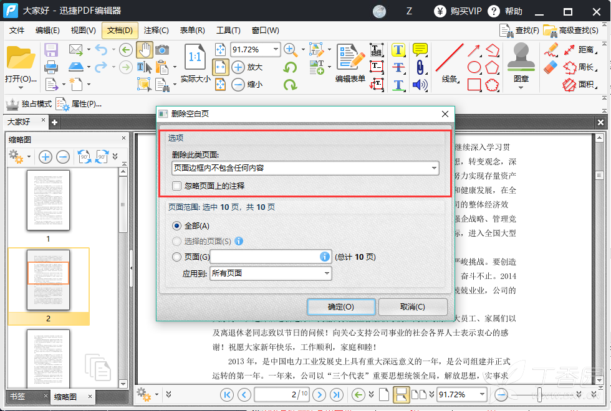
Task: Select the 全部(A) radio option
Action: [177, 225]
